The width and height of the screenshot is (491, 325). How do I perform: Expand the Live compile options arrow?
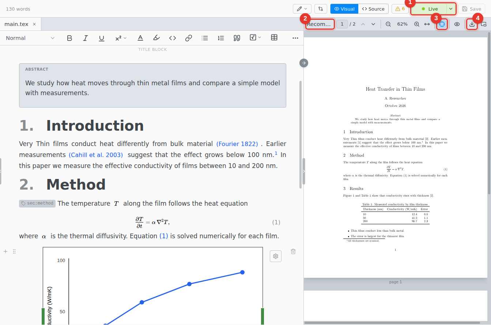coord(451,9)
